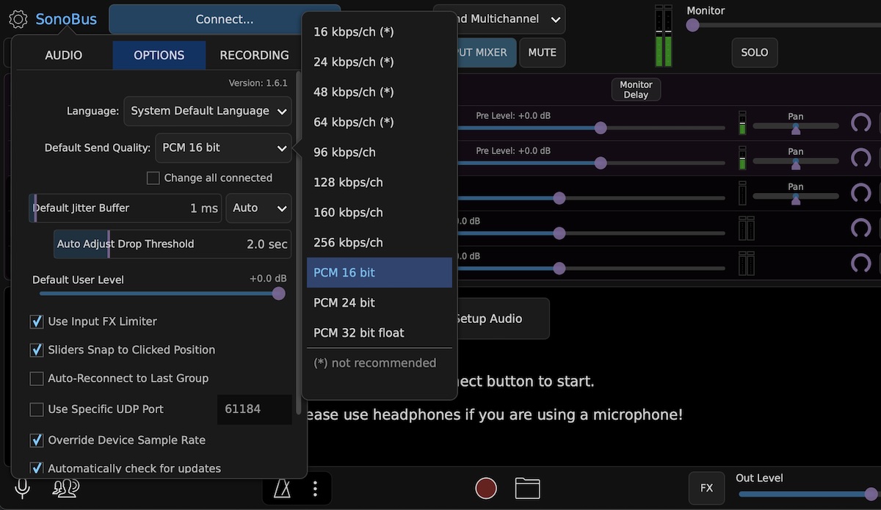Screen dimensions: 881x510
Task: Open Default Send Quality dropdown
Action: coord(223,148)
